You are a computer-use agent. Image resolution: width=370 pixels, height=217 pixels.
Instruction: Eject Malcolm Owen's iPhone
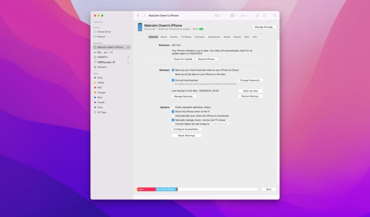click(128, 47)
